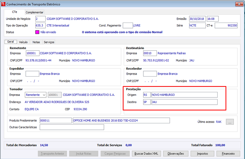
Task: Click the disabled Tomador code field 100001
Action: pyautogui.click(x=55, y=95)
